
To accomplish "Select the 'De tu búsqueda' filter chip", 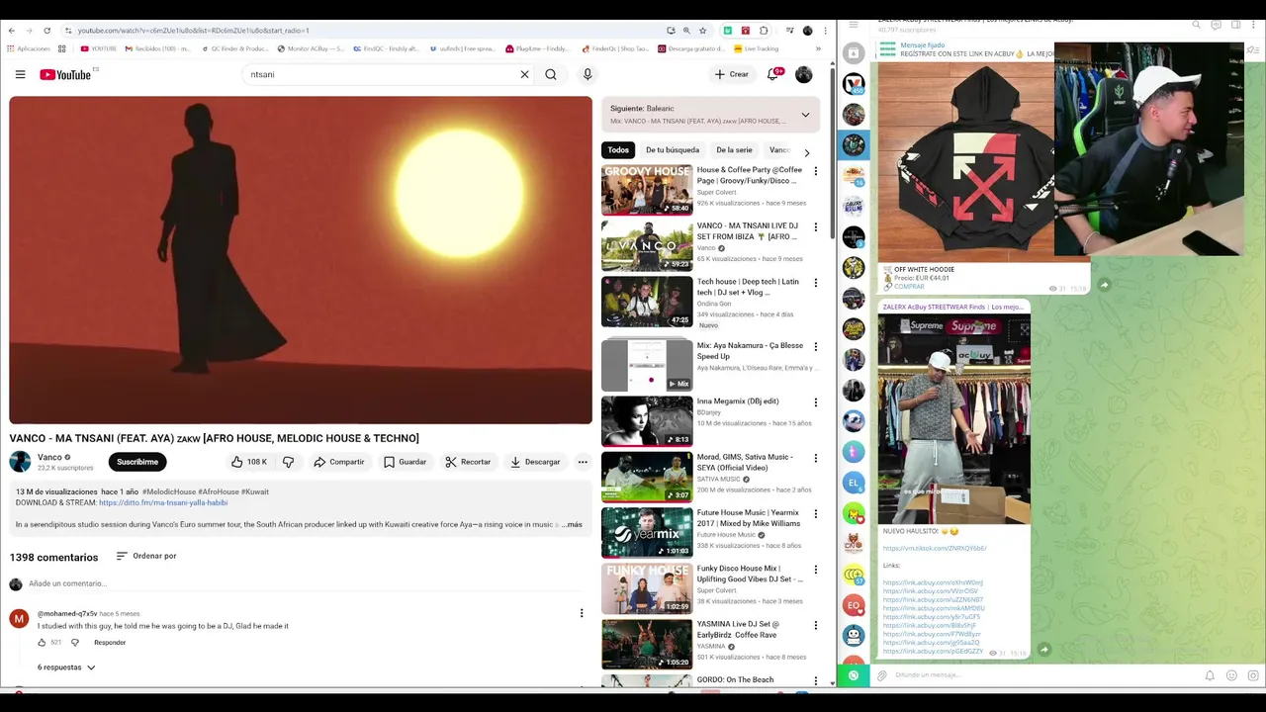I will tap(673, 150).
